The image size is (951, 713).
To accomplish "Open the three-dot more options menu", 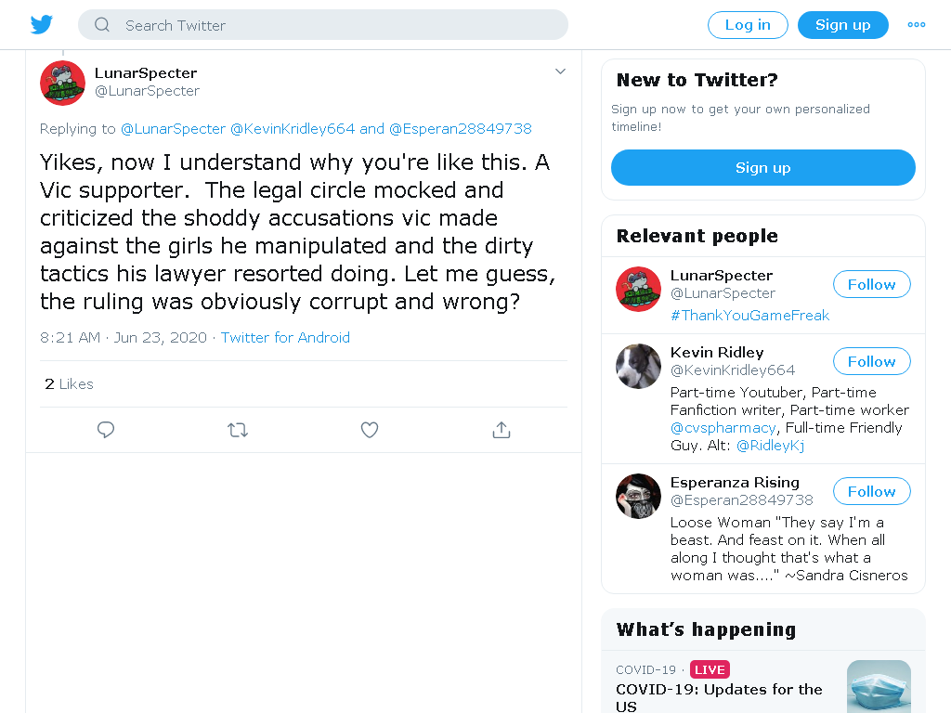I will (916, 25).
